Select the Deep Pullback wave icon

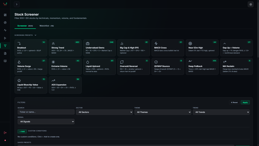[190, 61]
